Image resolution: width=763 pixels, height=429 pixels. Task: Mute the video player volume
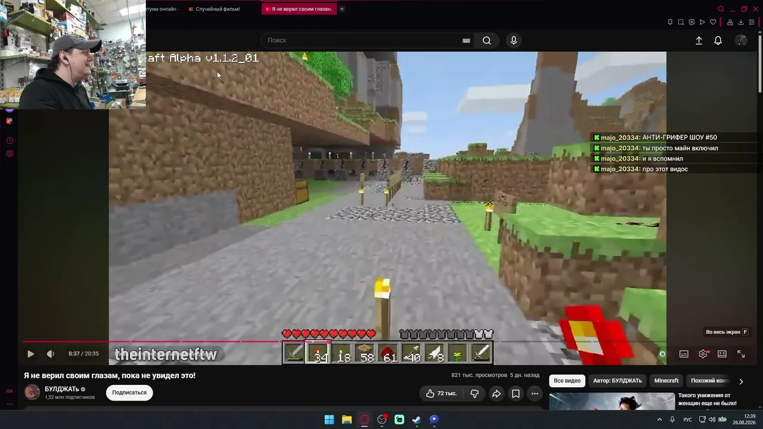[x=51, y=354]
